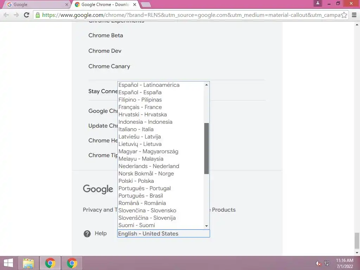Image resolution: width=360 pixels, height=270 pixels.
Task: Open a new tab
Action: point(145,5)
